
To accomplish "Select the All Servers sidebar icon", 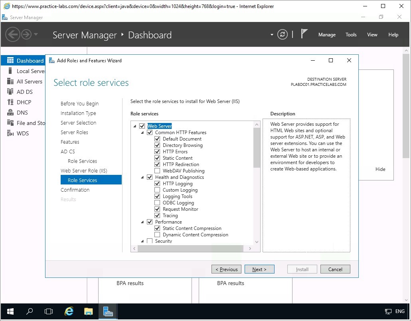I will [10, 81].
